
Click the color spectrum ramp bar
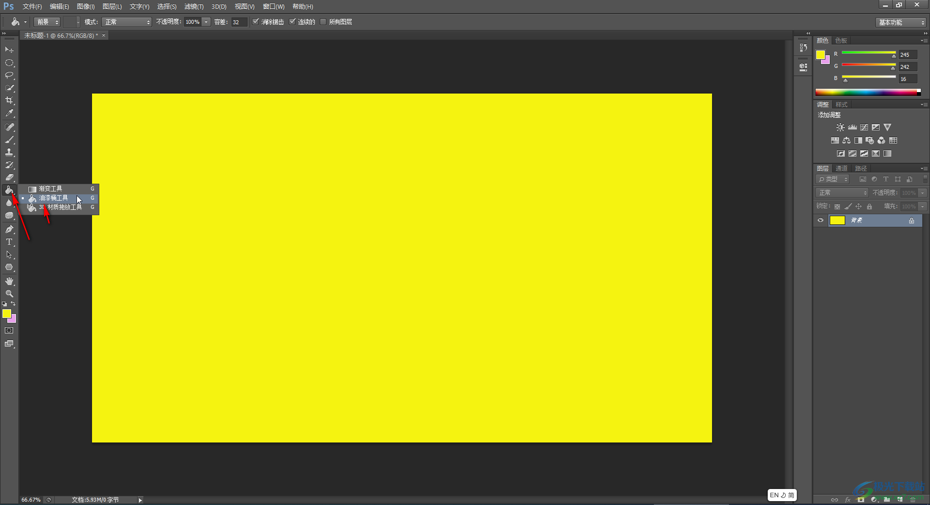868,92
